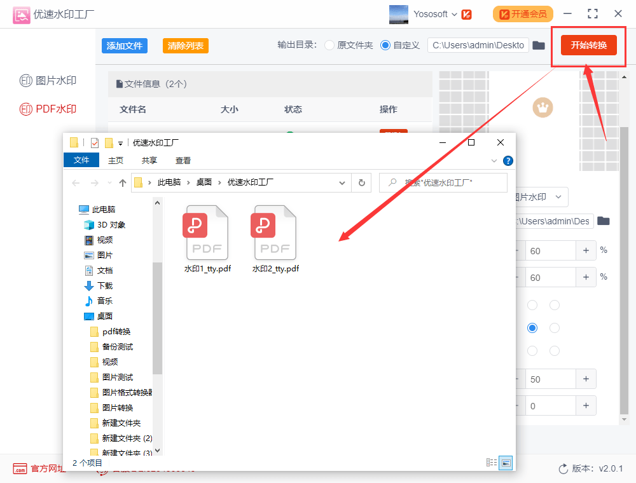Image resolution: width=636 pixels, height=483 pixels.
Task: Open Explorer help question mark icon
Action: click(508, 160)
